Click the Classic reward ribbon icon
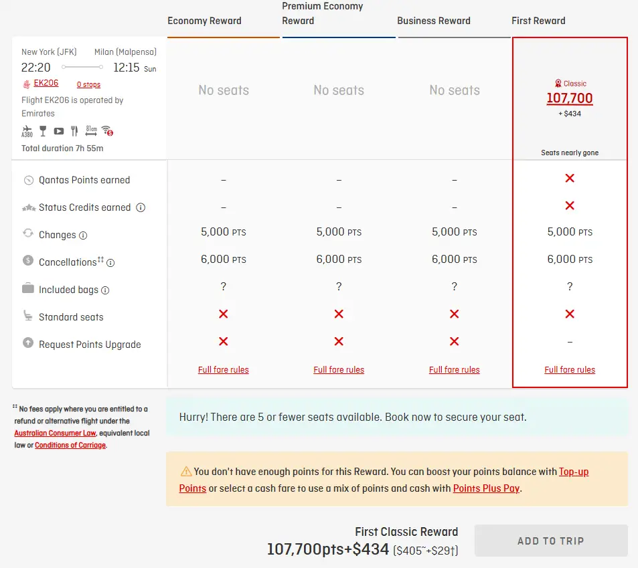This screenshot has width=638, height=568. (558, 84)
